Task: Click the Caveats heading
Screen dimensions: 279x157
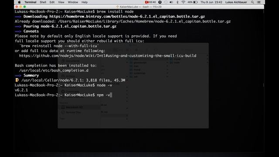Action: click(31, 31)
